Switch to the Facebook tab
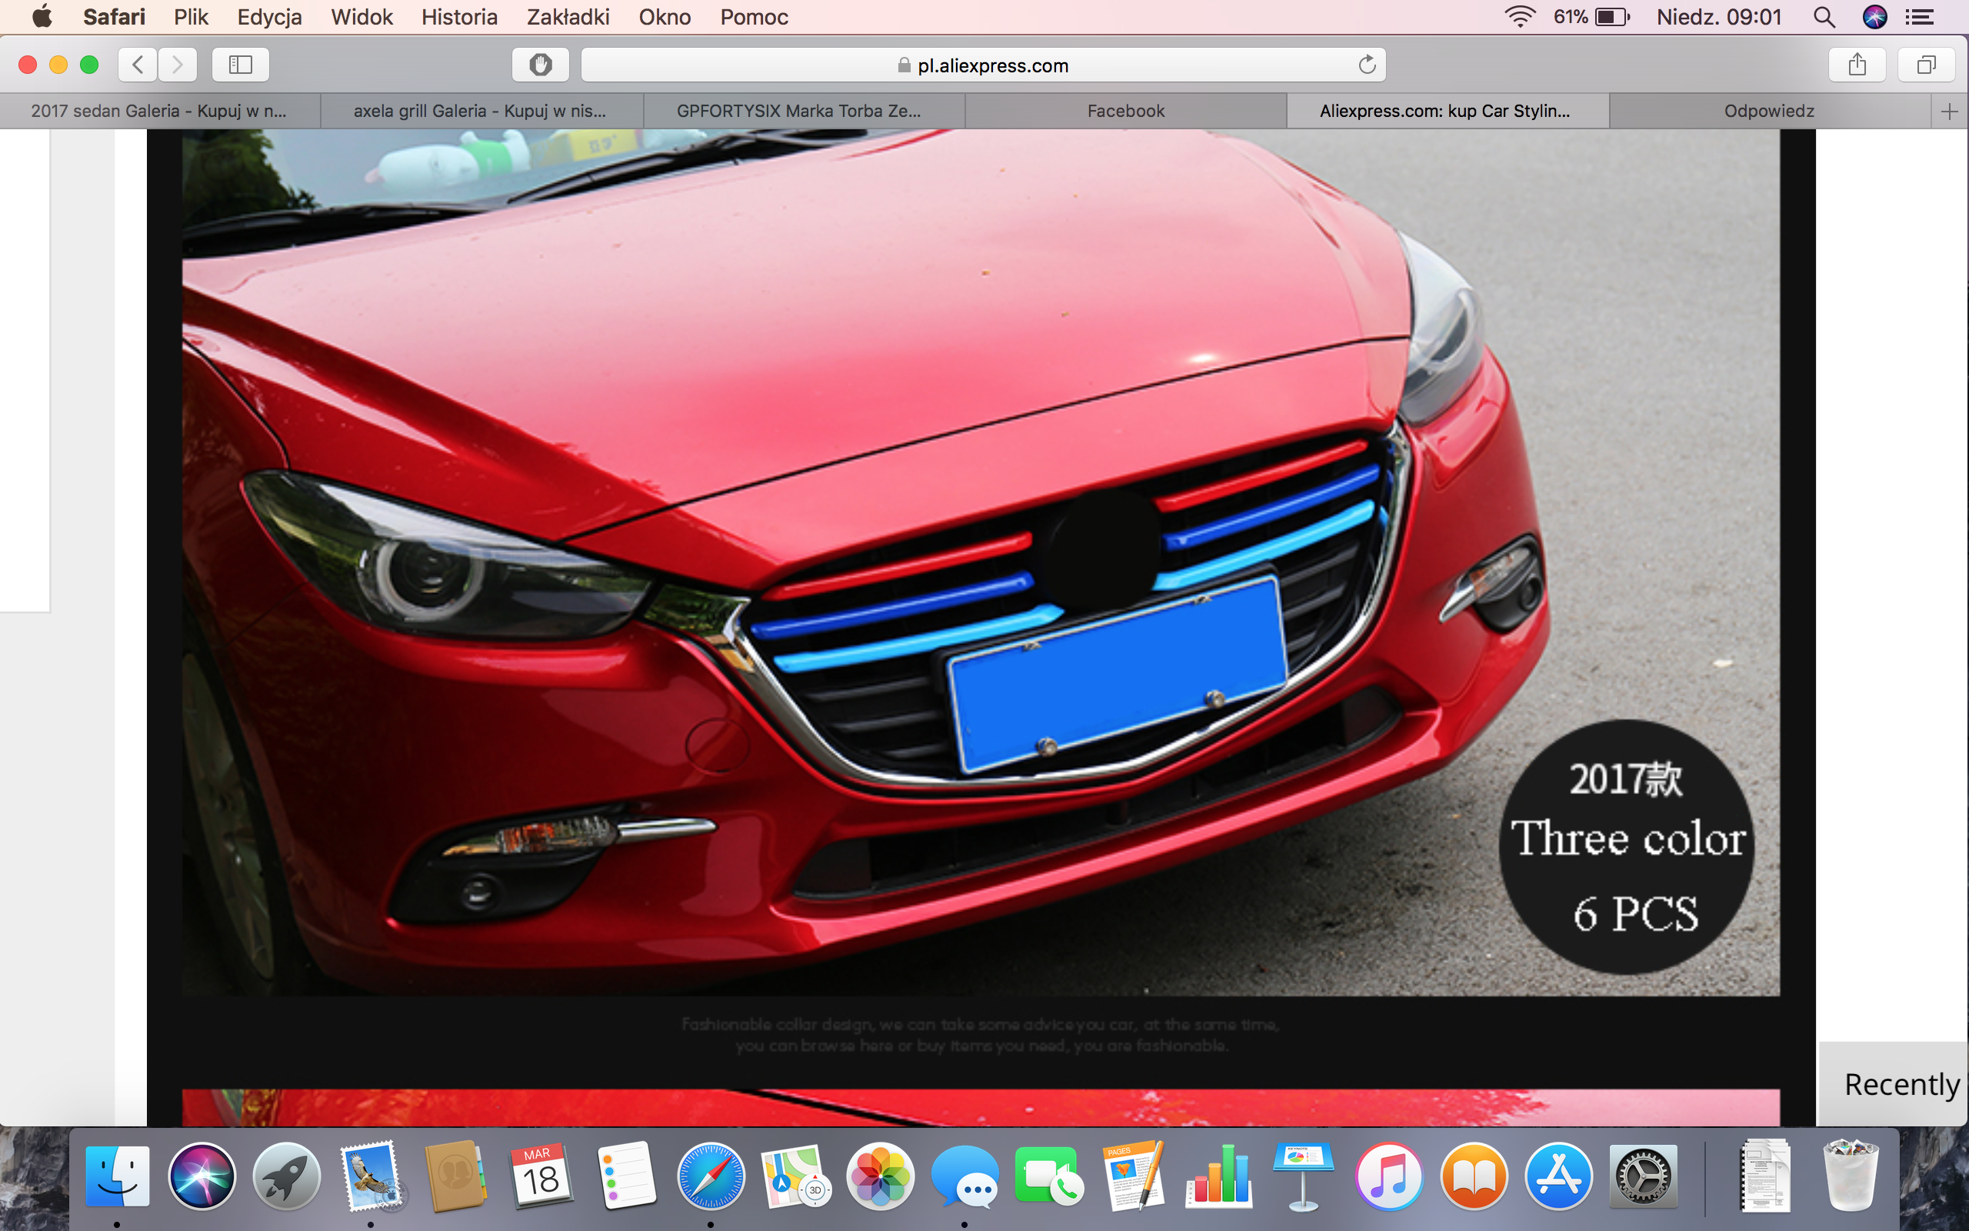 [1125, 112]
